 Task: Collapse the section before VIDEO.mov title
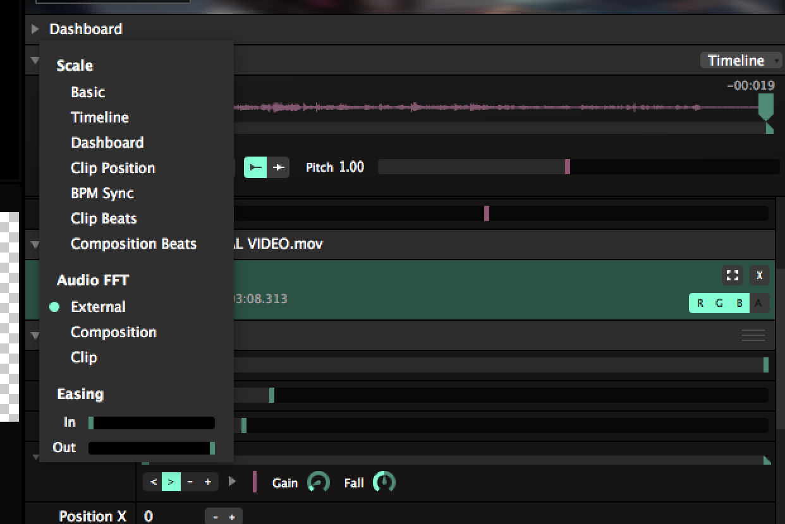(34, 244)
